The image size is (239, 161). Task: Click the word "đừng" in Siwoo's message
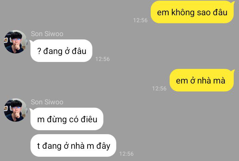pyautogui.click(x=57, y=120)
